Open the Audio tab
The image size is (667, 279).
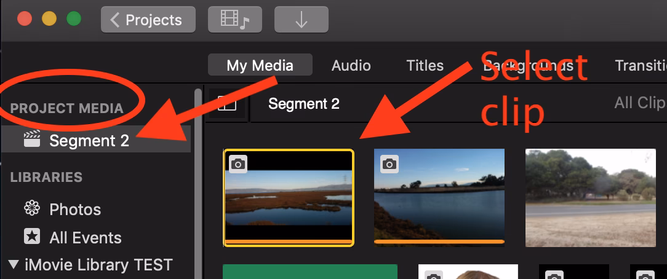point(351,65)
